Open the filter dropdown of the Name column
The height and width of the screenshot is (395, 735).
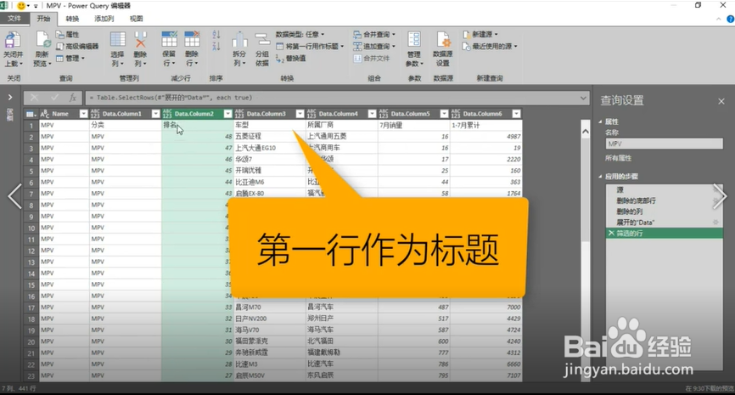pyautogui.click(x=83, y=114)
